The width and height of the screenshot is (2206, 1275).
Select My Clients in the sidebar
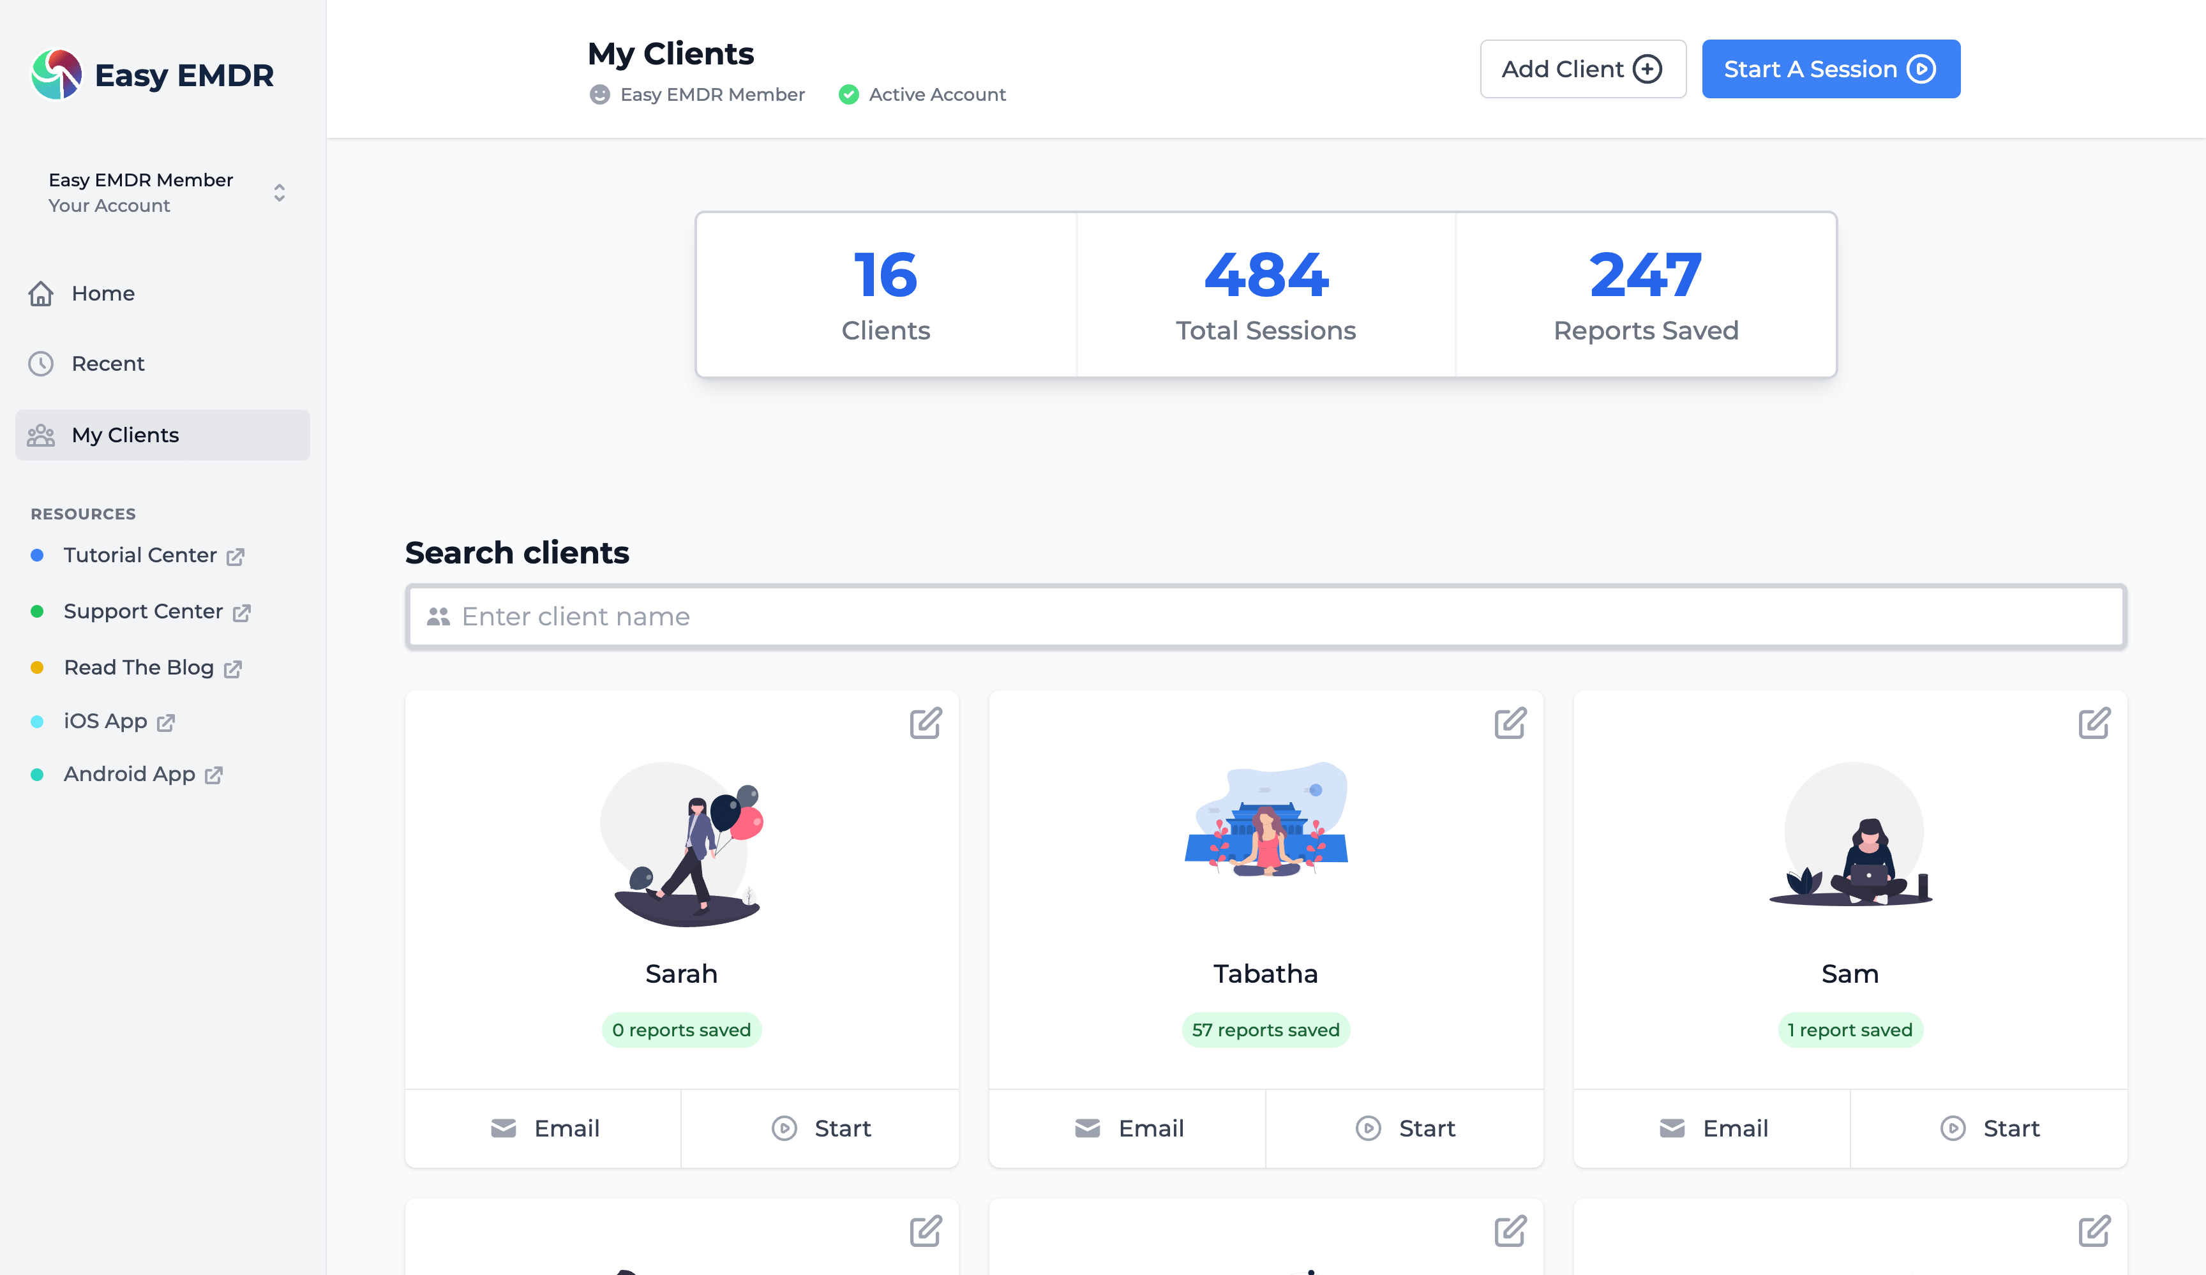pyautogui.click(x=124, y=435)
